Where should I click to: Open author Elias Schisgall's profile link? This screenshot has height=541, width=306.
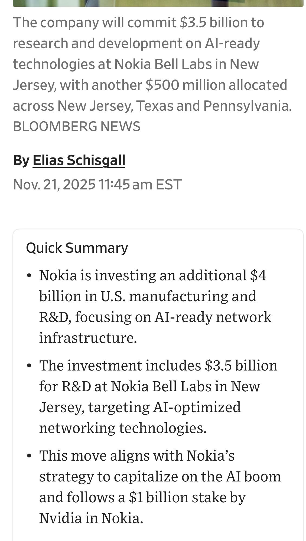pyautogui.click(x=79, y=160)
